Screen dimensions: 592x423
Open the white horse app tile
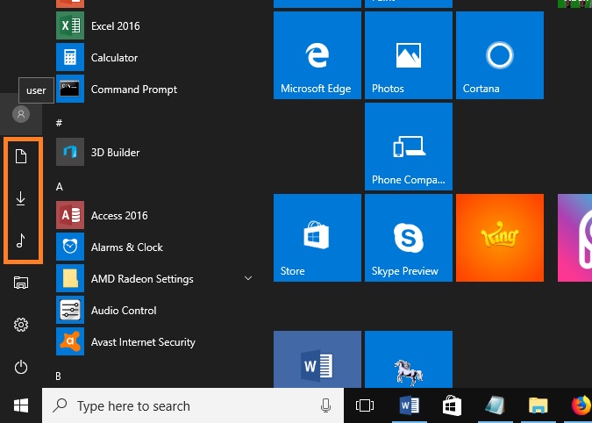click(409, 359)
